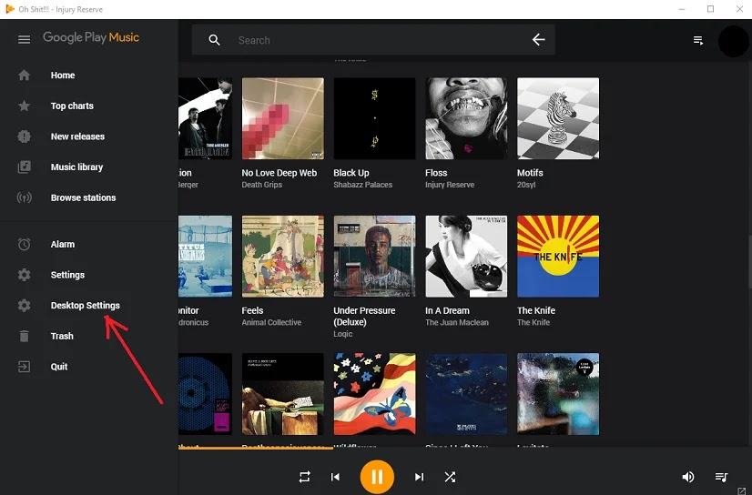Open the Wildflower butterfly album cover
752x495 pixels.
(x=374, y=394)
